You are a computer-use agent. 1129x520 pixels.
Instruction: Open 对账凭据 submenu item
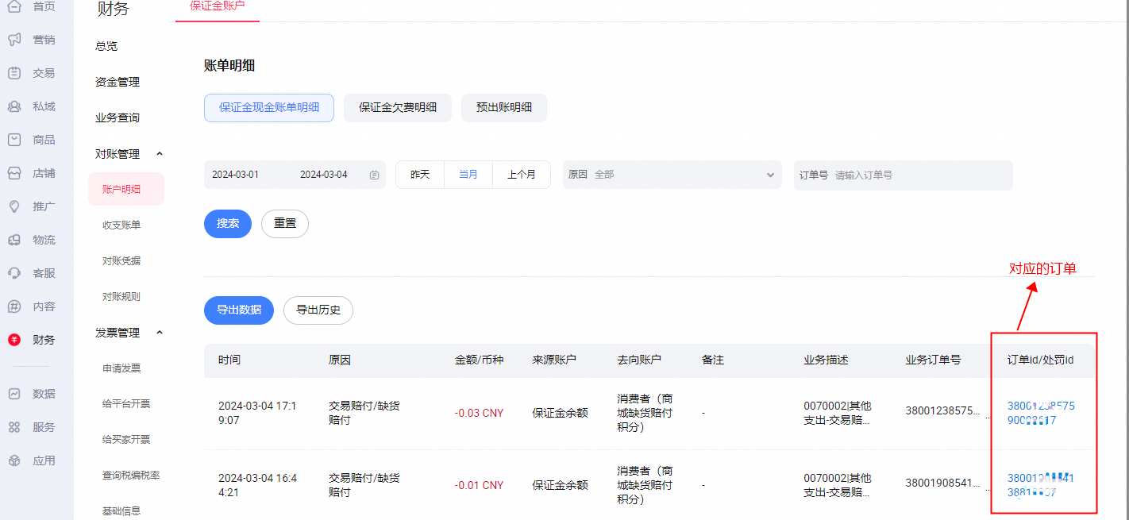121,260
